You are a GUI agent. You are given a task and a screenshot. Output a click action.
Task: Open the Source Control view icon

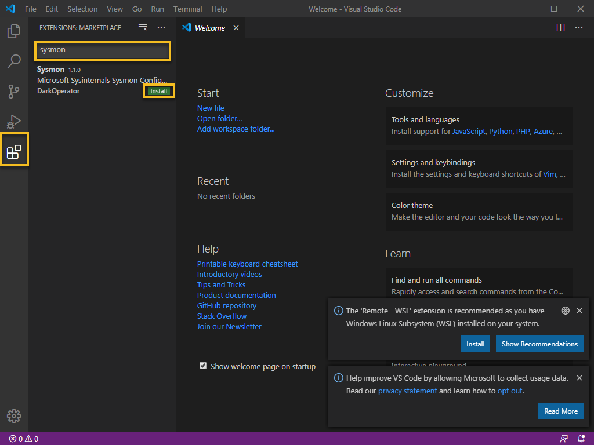pos(14,91)
